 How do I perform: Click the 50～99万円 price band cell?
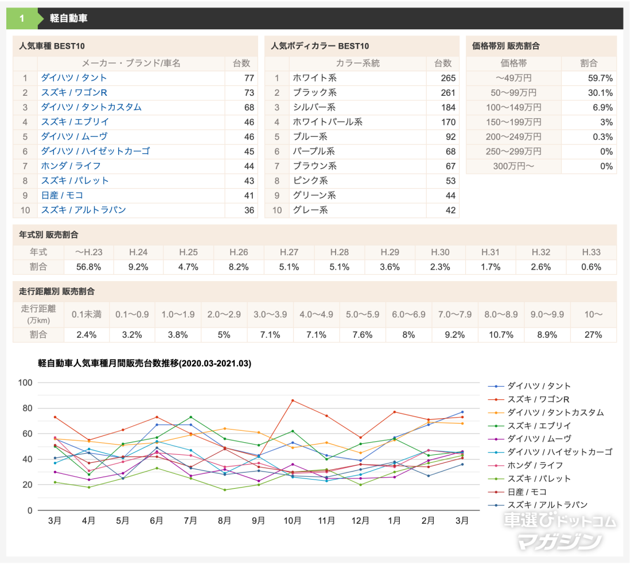tap(514, 92)
